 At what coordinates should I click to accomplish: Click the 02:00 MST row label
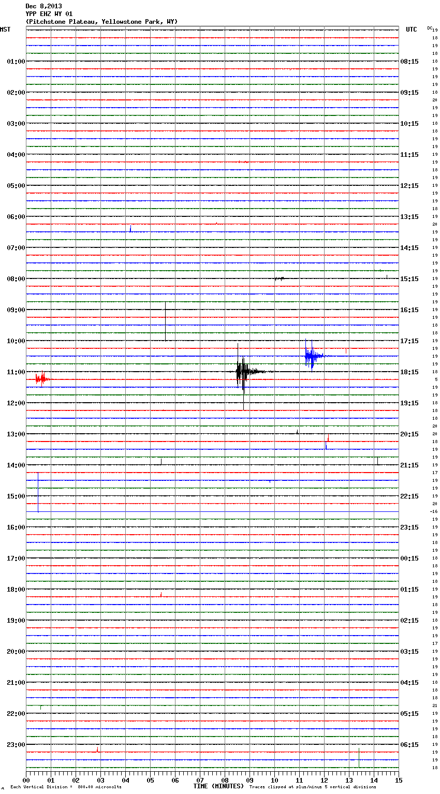coord(16,93)
